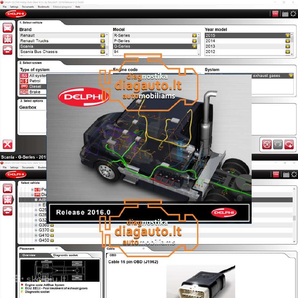Viewport: 298px width, 298px height.
Task: Toggle favorite star for Renault Trucks
Action: click(103, 41)
